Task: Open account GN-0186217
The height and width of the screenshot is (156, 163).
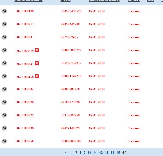Action: pyautogui.click(x=25, y=24)
